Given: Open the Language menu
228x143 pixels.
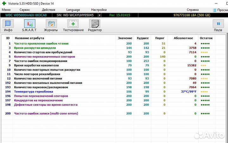Looking at the screenshot, I should coord(73,10).
